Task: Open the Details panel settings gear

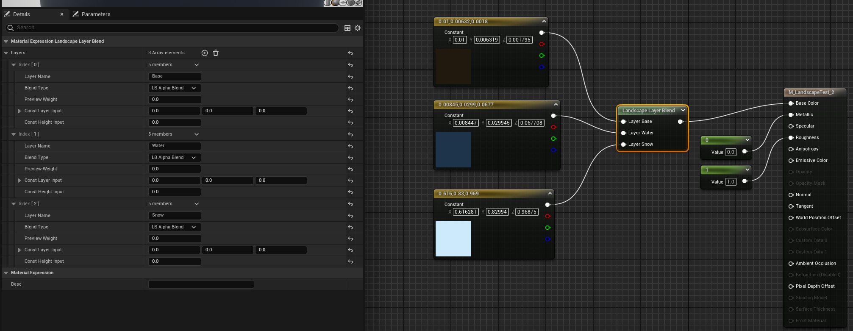Action: pyautogui.click(x=358, y=28)
